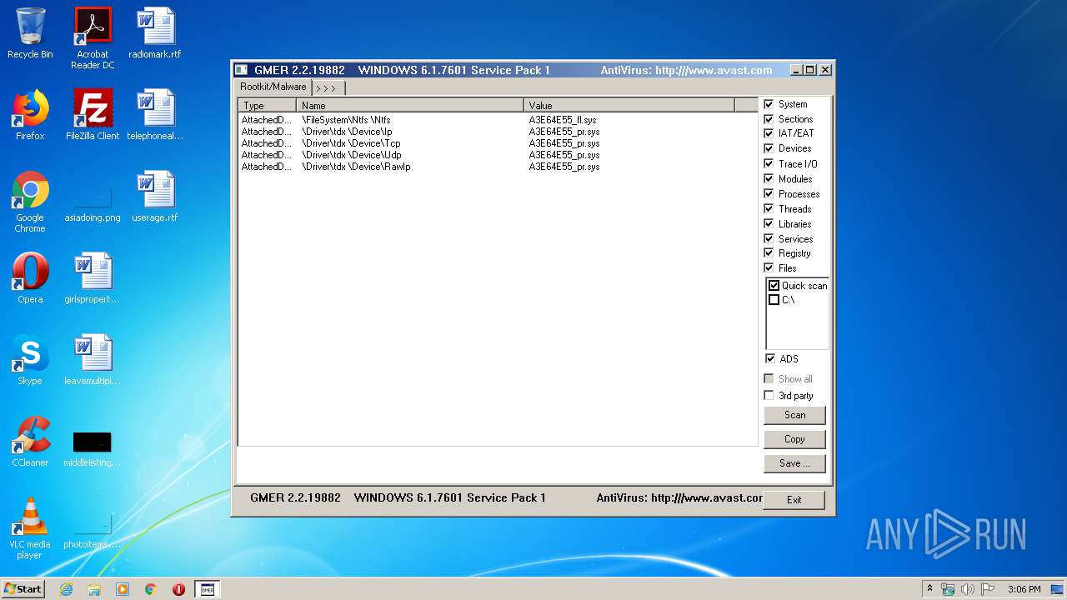Select the \Driver\tdx \Device\Tcp row
Viewport: 1067px width, 600px height.
[x=498, y=143]
